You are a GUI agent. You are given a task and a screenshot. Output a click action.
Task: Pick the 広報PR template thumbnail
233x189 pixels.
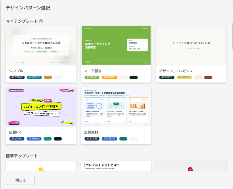pos(41,107)
